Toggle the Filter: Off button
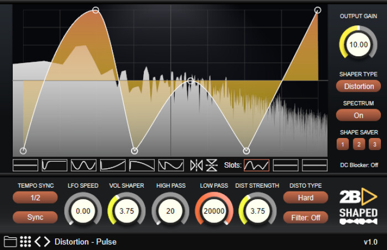The image size is (387, 250). click(x=306, y=217)
